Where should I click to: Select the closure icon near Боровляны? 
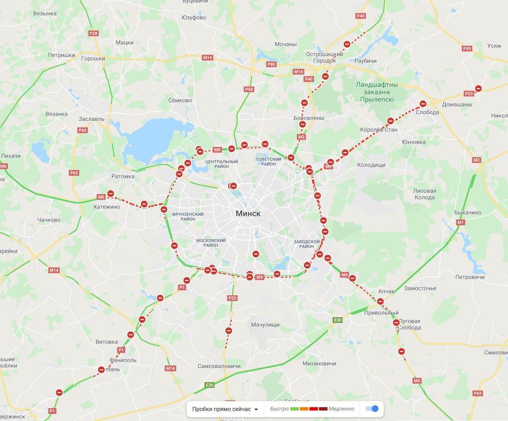(x=302, y=124)
